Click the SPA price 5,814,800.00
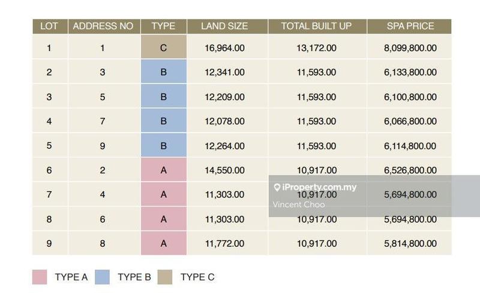 tap(410, 243)
